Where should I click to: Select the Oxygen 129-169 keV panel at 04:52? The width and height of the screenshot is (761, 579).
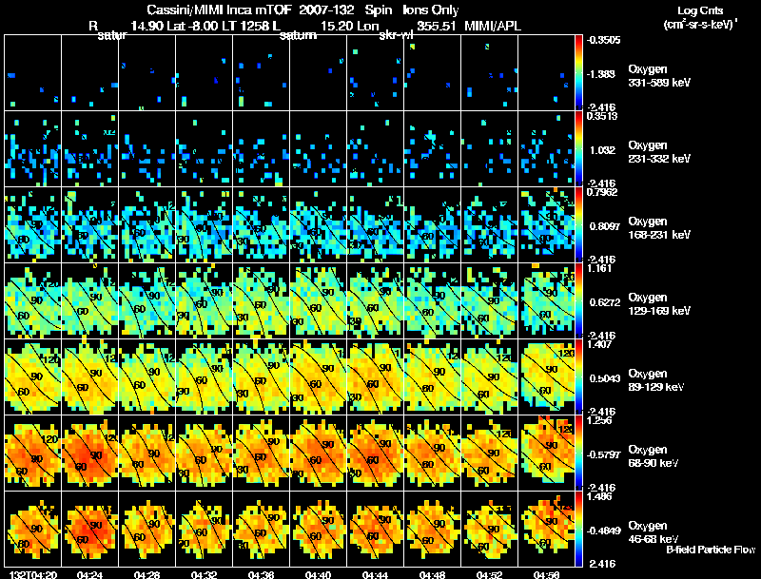[489, 301]
